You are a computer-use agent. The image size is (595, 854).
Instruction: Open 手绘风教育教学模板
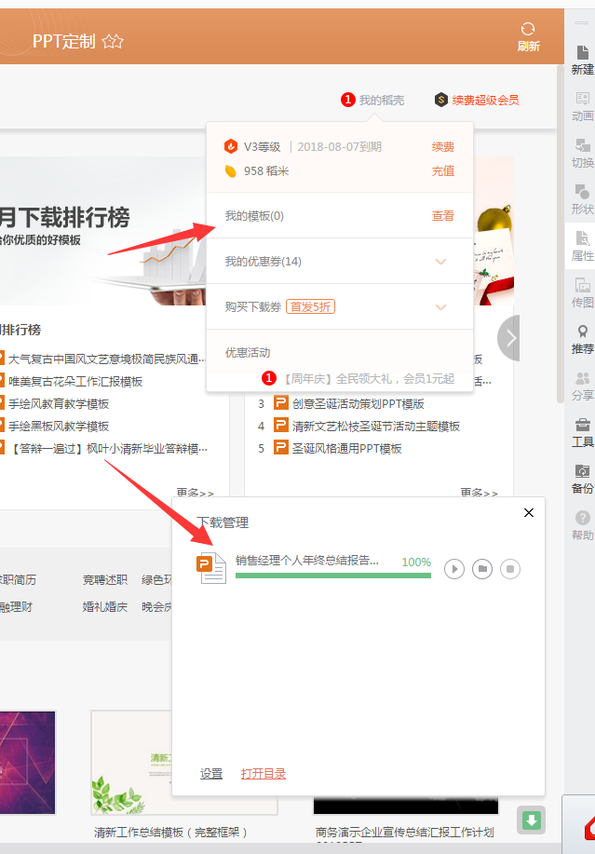coord(59,403)
